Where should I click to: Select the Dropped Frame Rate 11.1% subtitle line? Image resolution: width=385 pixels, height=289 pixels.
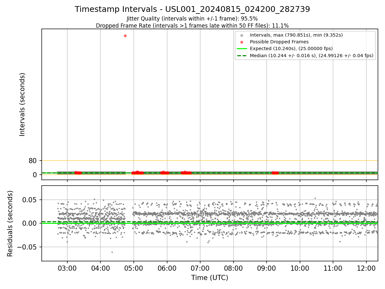(192, 26)
